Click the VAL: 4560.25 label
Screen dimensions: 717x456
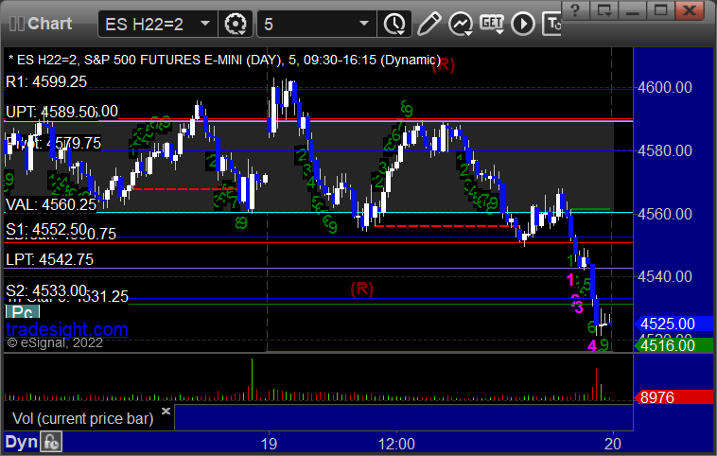(x=51, y=204)
